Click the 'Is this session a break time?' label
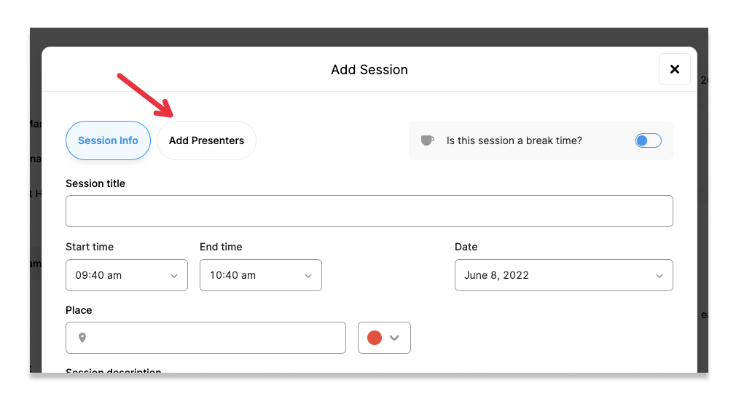The width and height of the screenshot is (736, 404). (514, 140)
